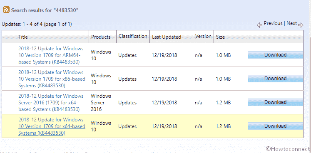The image size is (311, 153).
Task: Sort by the Classification column header
Action: pyautogui.click(x=133, y=36)
